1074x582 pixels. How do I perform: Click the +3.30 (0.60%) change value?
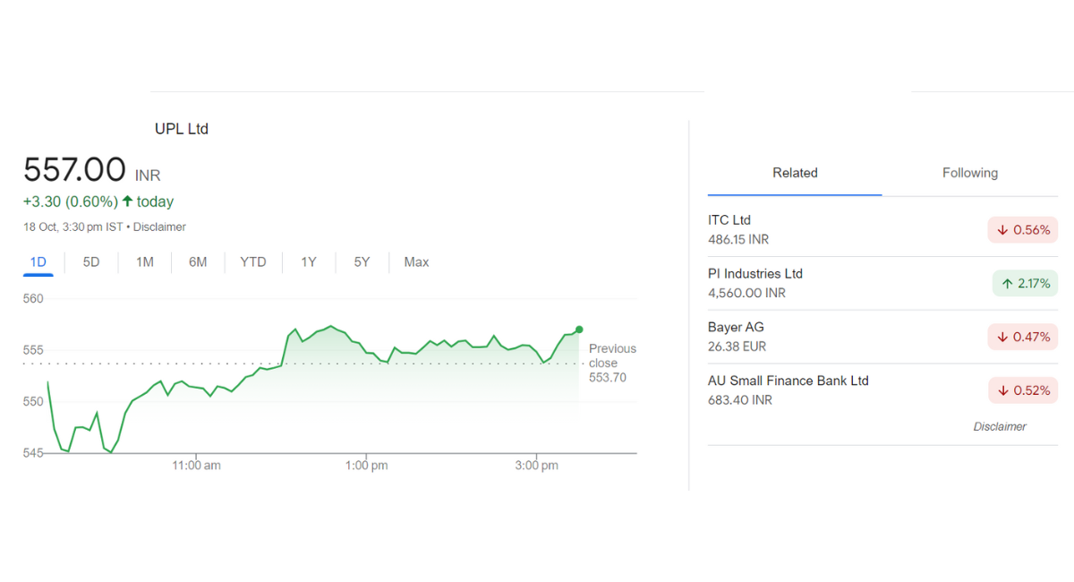pyautogui.click(x=71, y=201)
